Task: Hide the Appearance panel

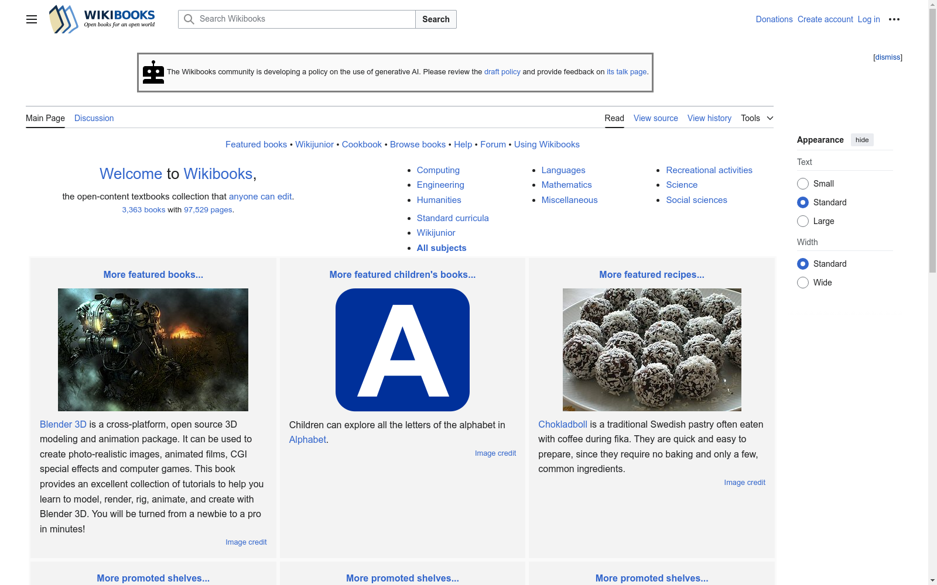Action: pyautogui.click(x=862, y=140)
